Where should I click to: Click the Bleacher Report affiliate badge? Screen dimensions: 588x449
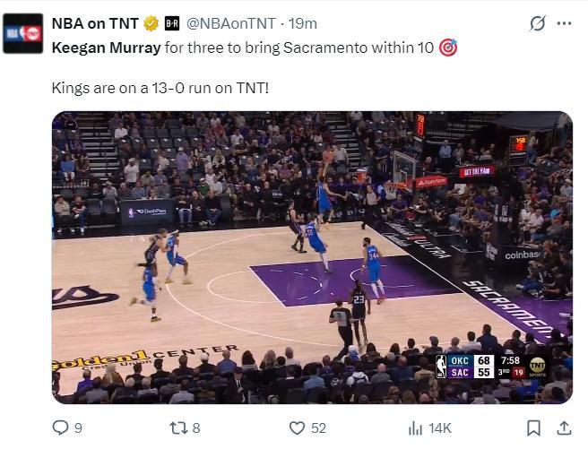tap(172, 23)
